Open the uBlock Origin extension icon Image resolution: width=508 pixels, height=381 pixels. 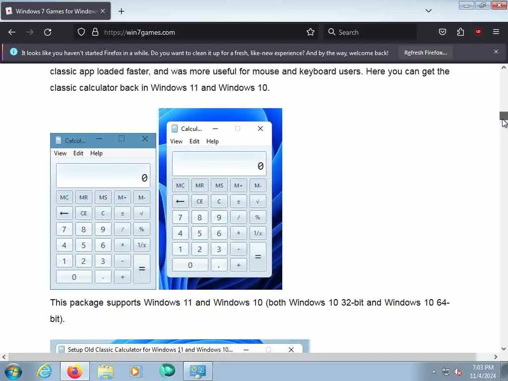478,32
